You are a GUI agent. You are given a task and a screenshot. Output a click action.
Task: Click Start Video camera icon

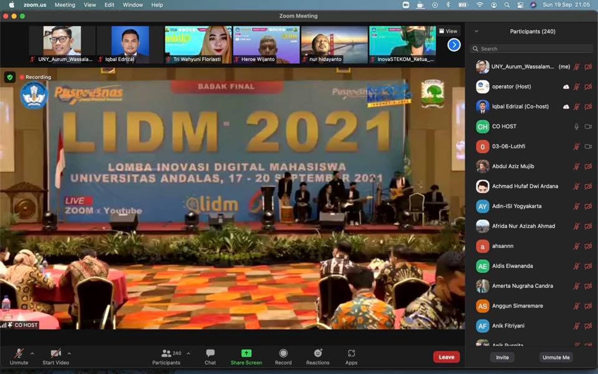point(56,353)
